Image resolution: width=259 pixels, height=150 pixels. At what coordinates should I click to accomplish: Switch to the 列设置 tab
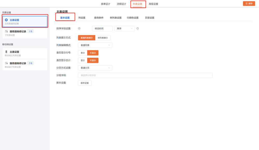[x=82, y=18]
